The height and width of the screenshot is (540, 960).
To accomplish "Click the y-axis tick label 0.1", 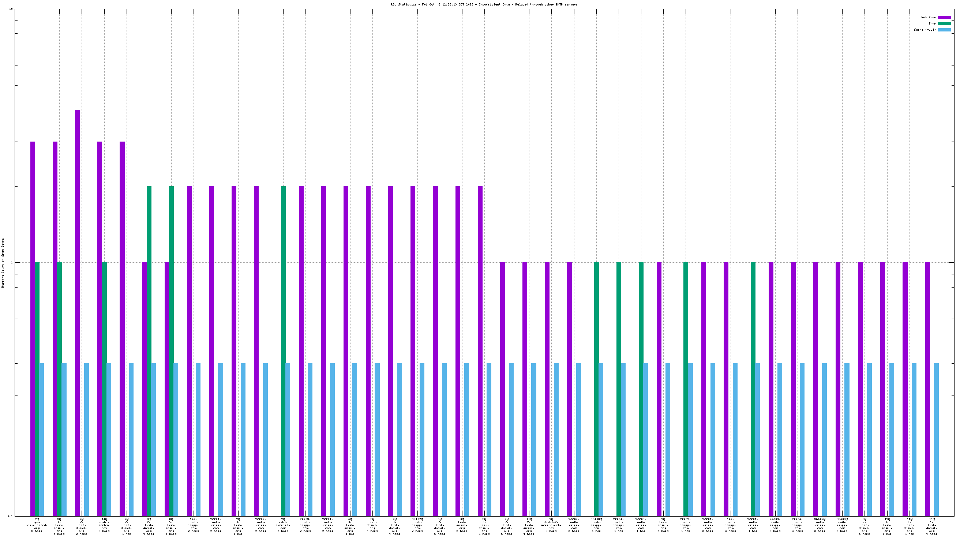I will pos(10,516).
